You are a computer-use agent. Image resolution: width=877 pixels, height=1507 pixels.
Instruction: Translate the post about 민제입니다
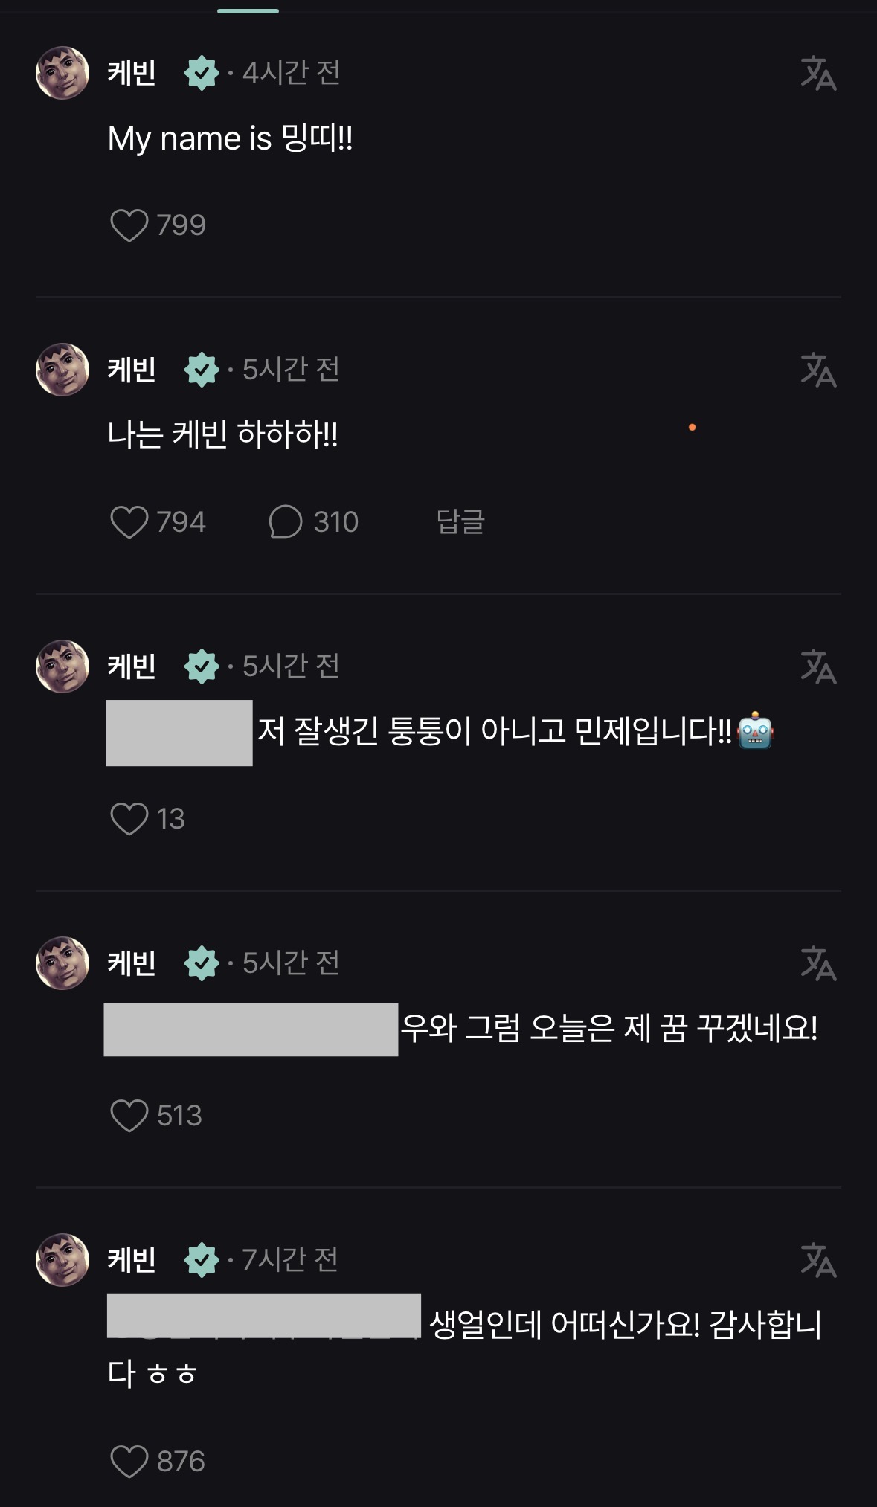tap(818, 666)
